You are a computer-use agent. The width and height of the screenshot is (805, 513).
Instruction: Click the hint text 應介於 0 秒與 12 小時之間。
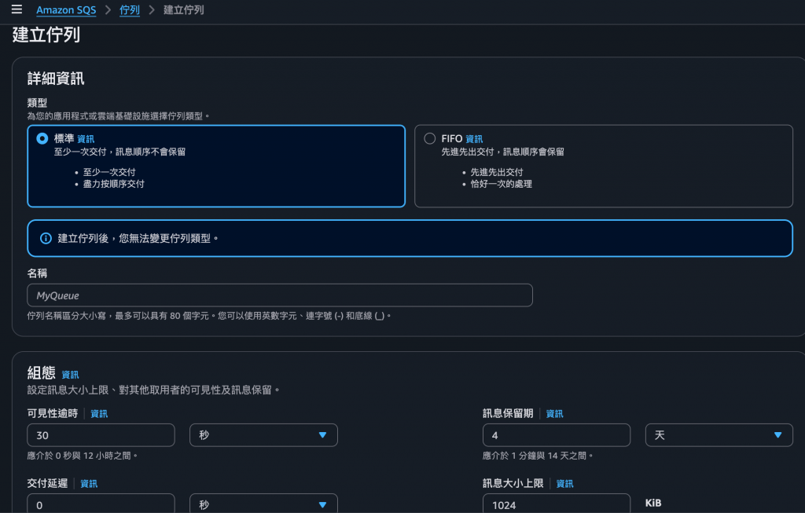(82, 456)
